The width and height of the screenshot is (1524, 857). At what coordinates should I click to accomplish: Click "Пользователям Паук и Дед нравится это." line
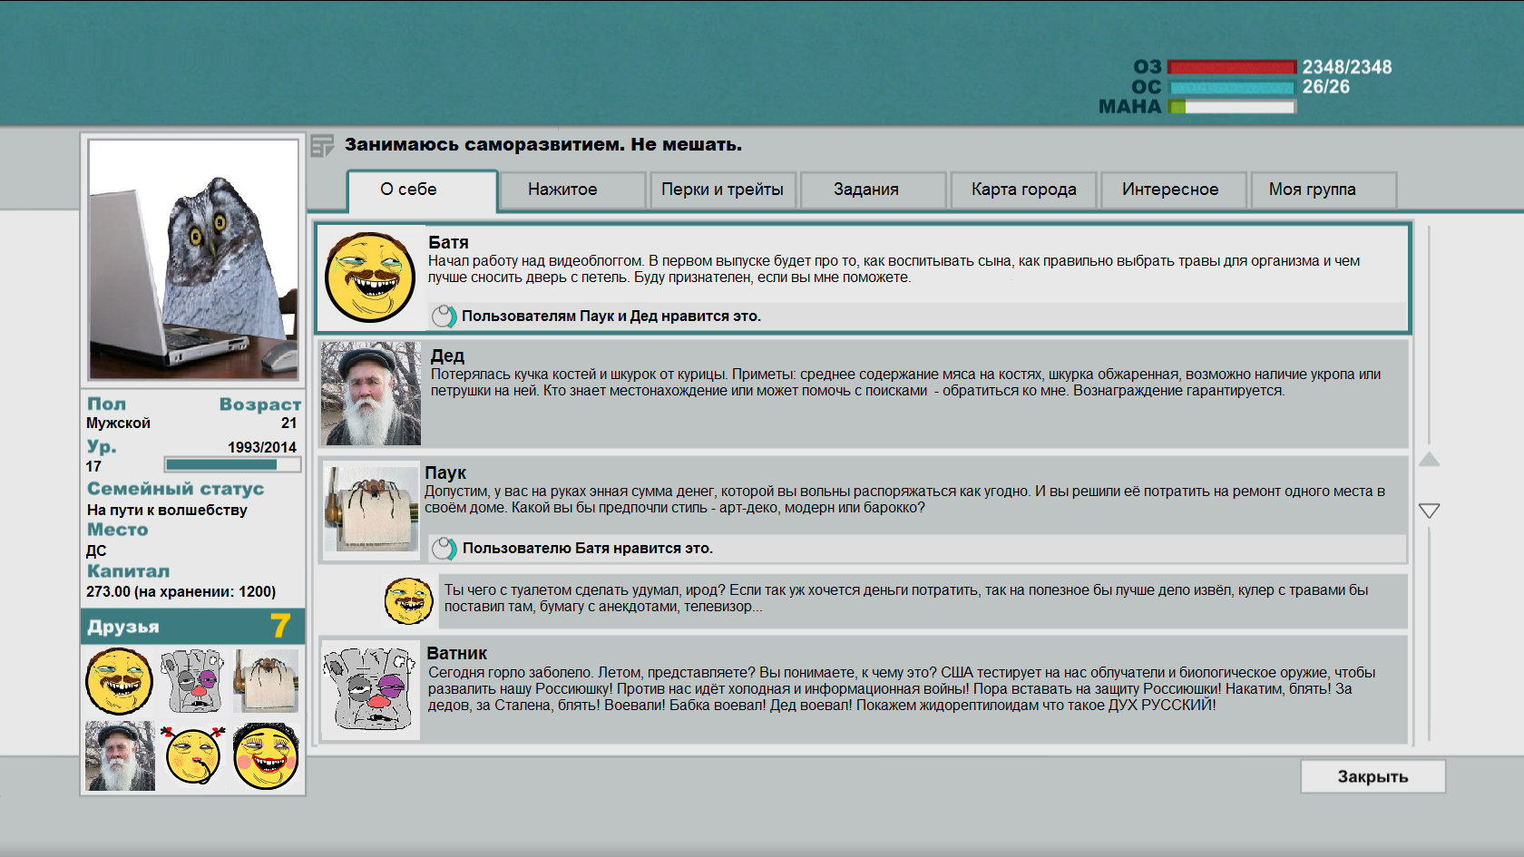[611, 316]
